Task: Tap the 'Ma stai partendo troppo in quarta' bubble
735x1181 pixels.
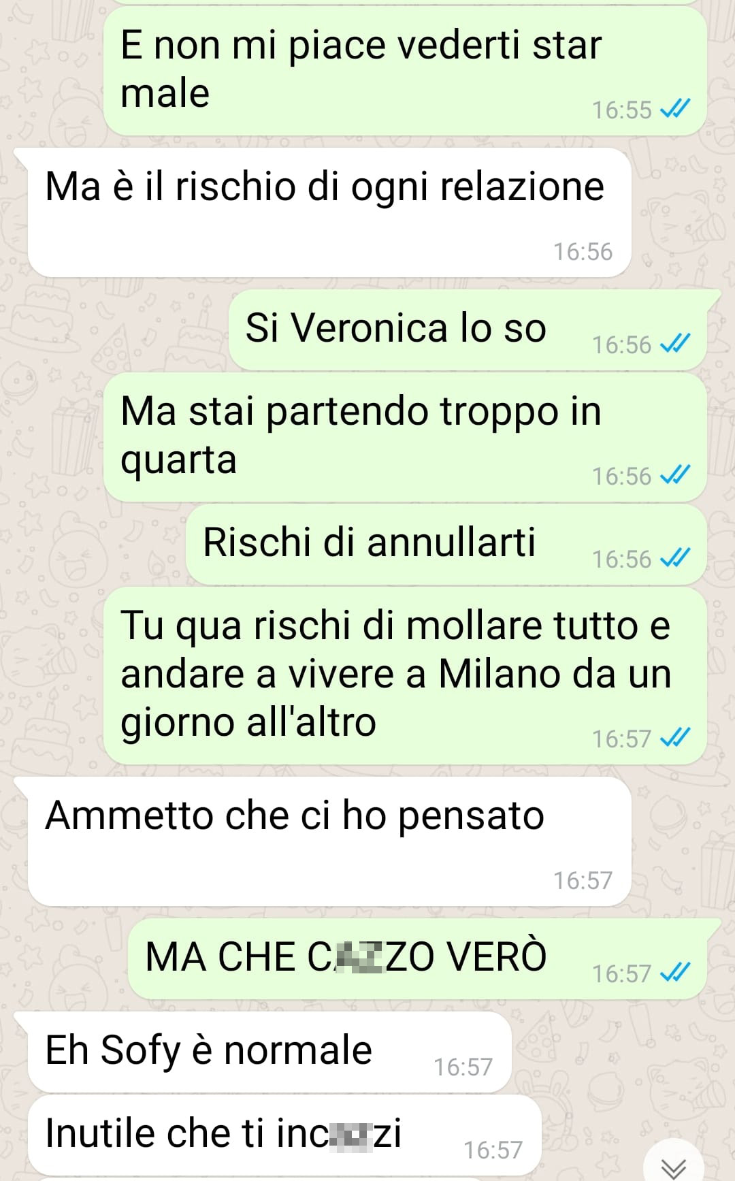Action: [405, 437]
